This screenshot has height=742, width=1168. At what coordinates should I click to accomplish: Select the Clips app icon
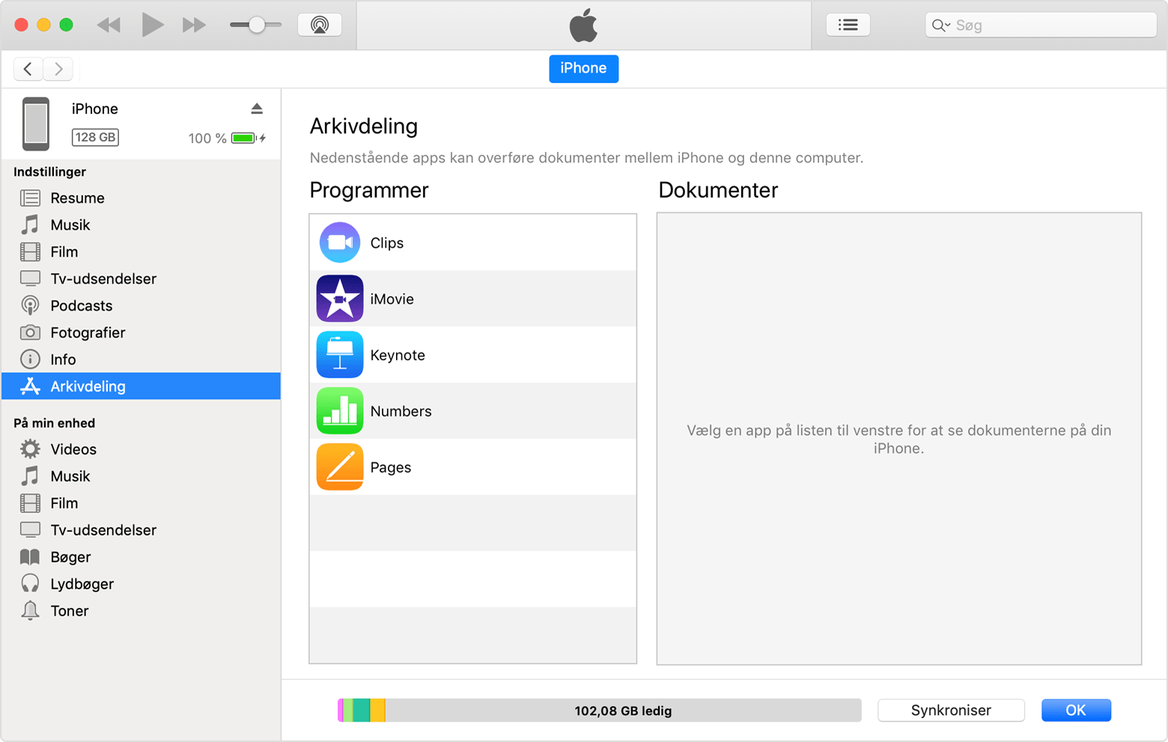click(339, 242)
